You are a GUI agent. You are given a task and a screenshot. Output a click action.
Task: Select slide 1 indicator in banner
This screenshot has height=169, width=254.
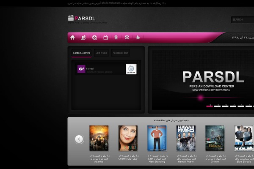click(x=210, y=106)
